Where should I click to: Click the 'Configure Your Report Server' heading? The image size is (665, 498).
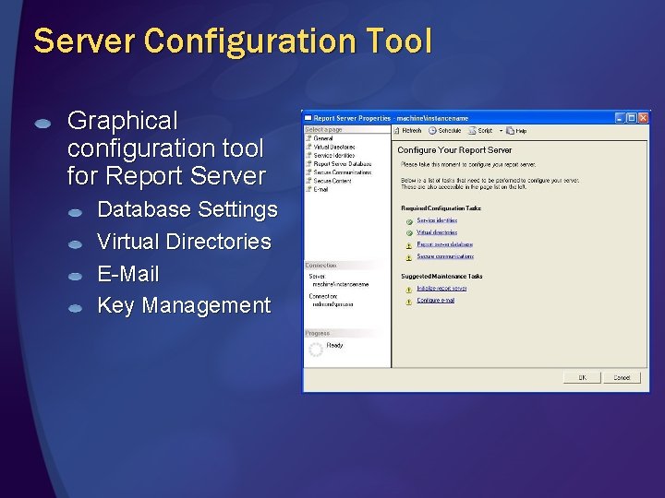[454, 150]
